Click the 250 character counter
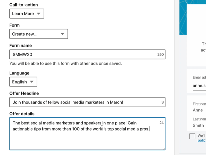206x155 pixels. [x=160, y=55]
